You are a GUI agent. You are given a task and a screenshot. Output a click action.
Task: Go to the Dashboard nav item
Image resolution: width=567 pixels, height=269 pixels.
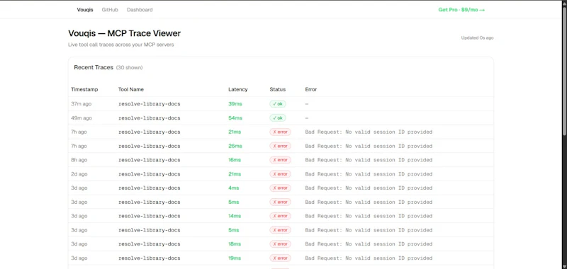point(140,10)
